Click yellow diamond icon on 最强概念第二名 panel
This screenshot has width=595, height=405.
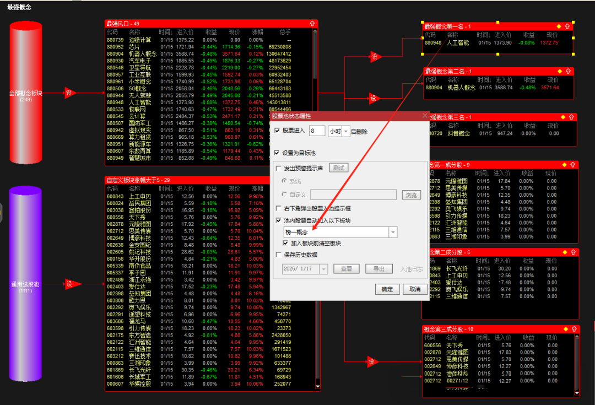point(560,72)
